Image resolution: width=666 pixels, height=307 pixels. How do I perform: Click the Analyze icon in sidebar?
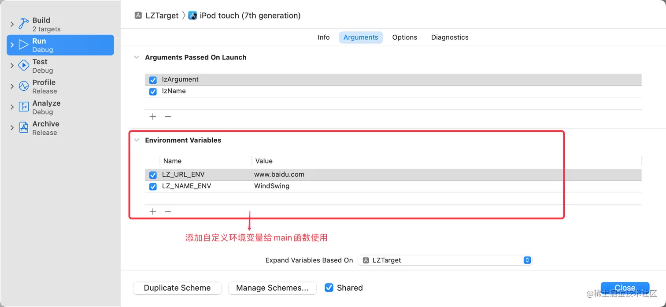point(23,107)
